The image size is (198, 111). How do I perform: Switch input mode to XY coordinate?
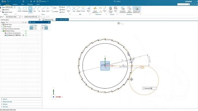[x=43, y=28]
